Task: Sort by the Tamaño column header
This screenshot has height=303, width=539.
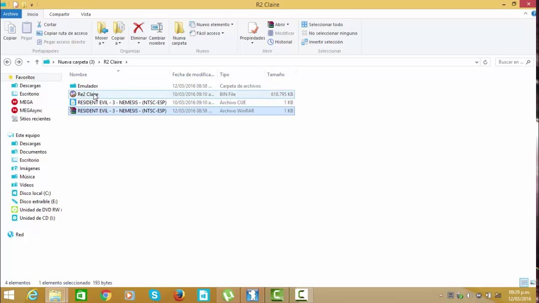Action: tap(280, 74)
